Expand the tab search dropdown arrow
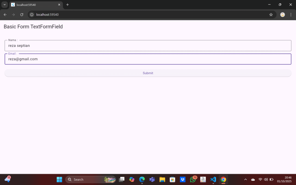Screen dimensions: 296x185 (5, 5)
